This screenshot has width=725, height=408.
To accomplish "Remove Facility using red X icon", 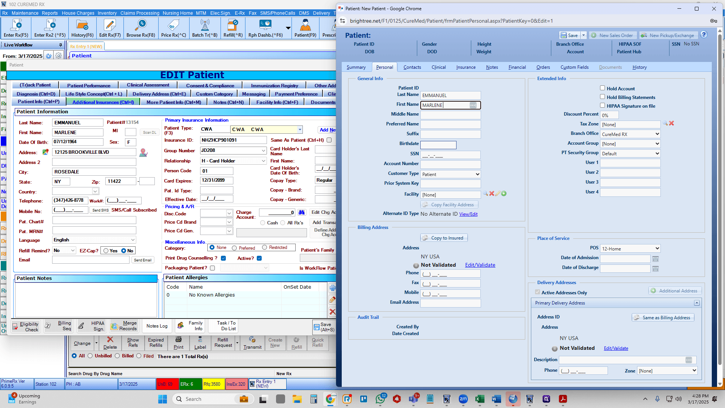I will pos(492,193).
